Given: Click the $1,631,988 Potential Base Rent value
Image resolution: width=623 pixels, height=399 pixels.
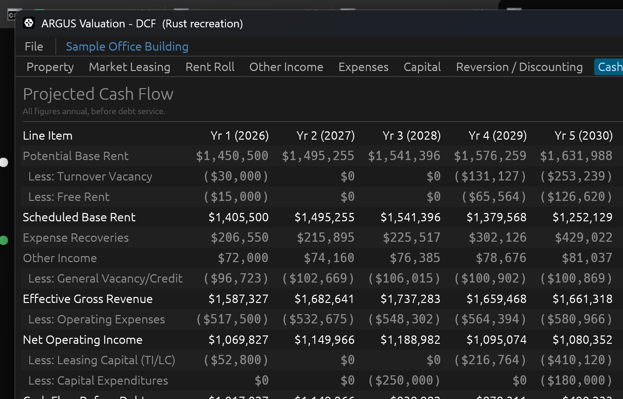Looking at the screenshot, I should [x=576, y=156].
